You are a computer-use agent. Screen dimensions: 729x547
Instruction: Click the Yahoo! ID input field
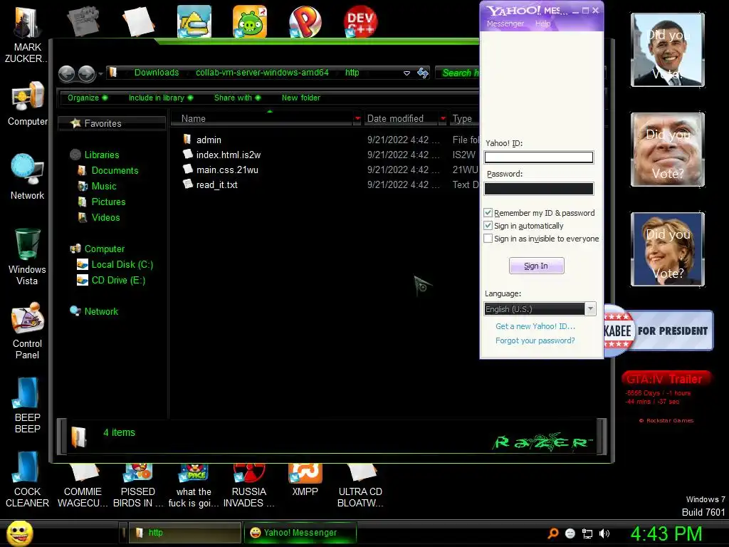pyautogui.click(x=539, y=157)
